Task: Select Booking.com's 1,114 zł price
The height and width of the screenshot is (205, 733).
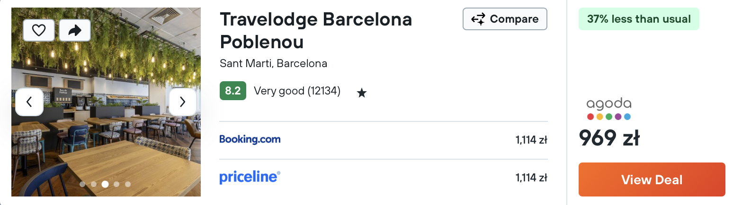Action: click(531, 140)
